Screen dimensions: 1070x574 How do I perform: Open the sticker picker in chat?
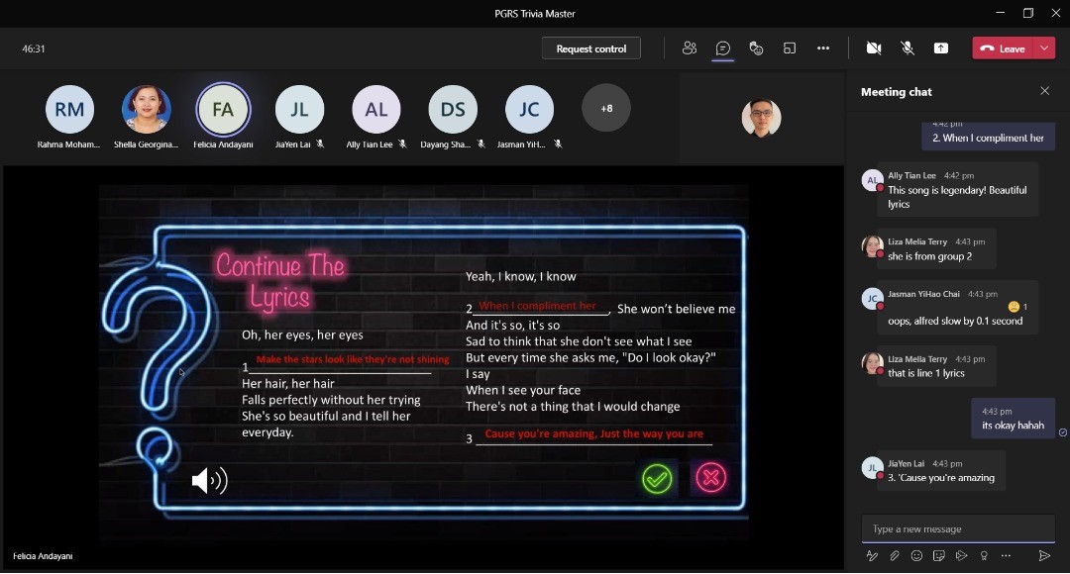coord(939,556)
